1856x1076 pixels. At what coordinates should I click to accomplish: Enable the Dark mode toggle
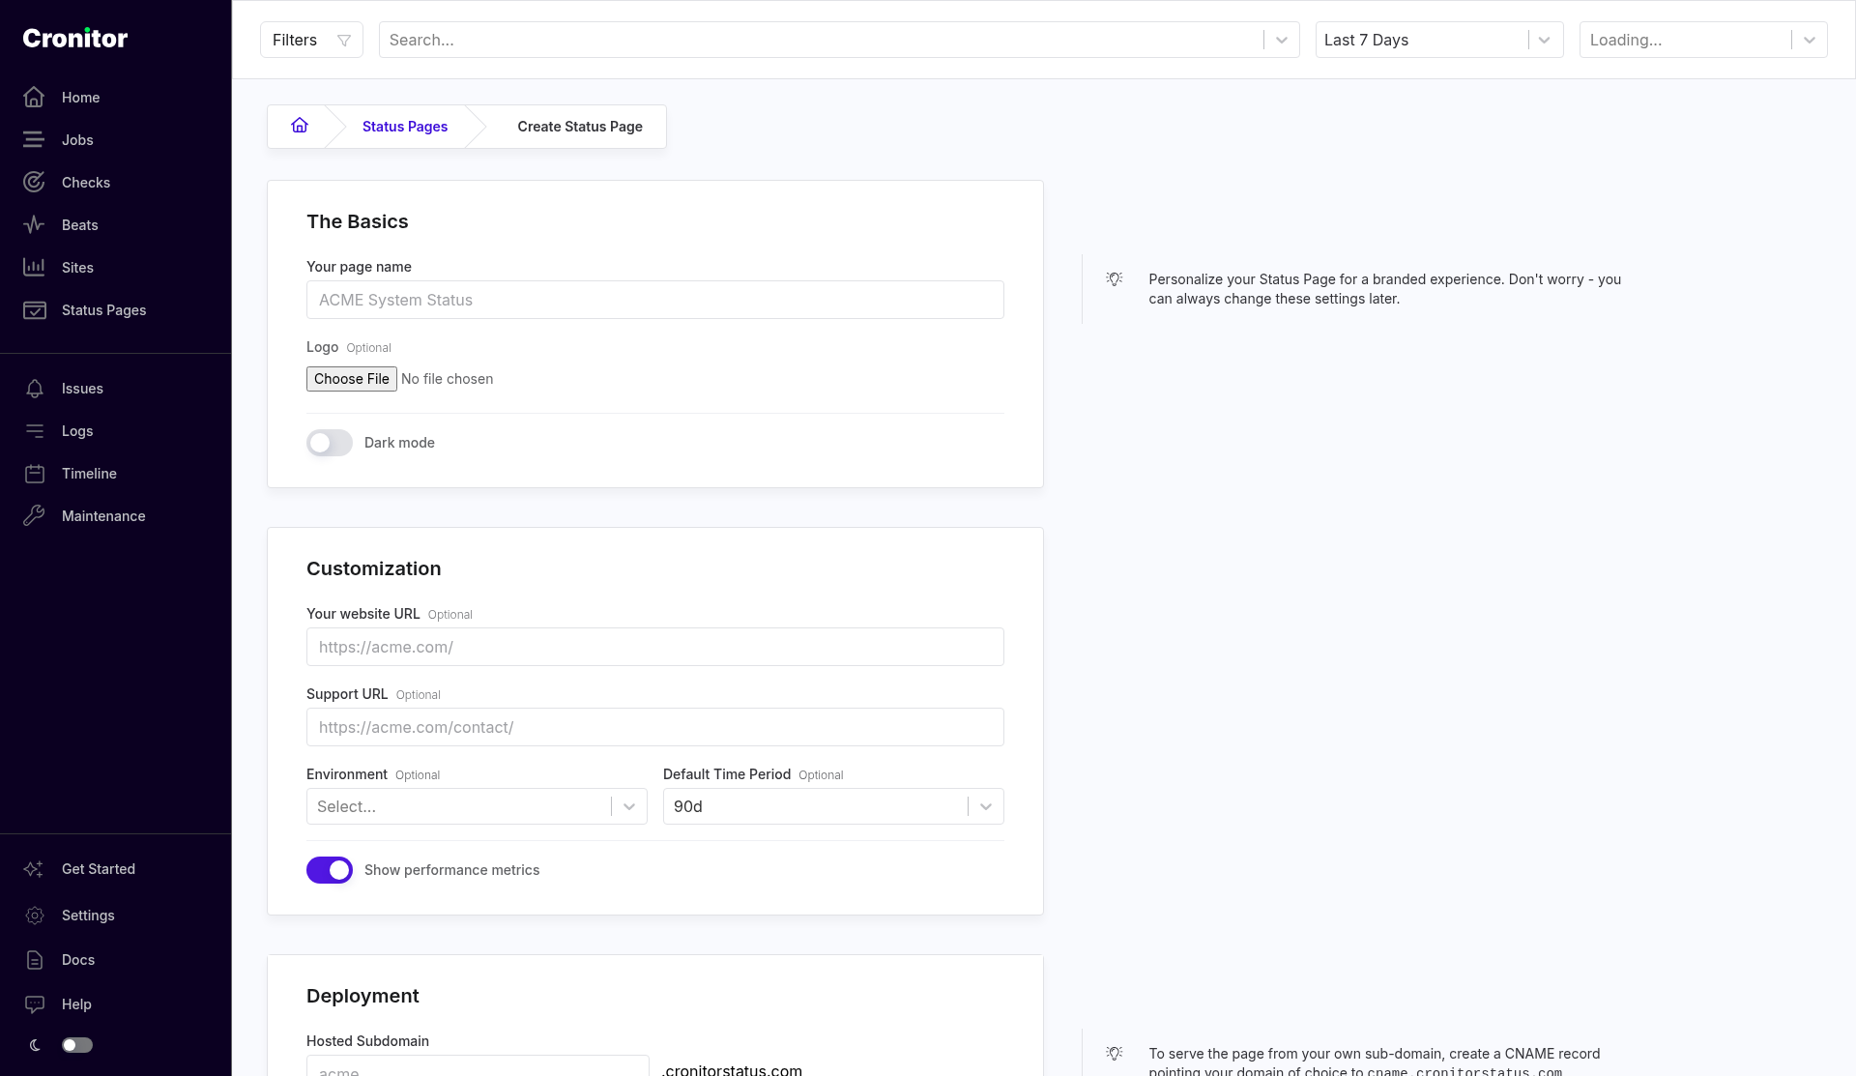pyautogui.click(x=330, y=443)
